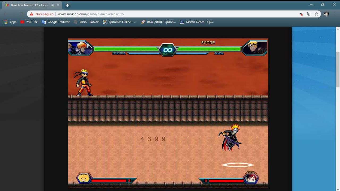Screen dimensions: 340x191
Task: Click the browser back arrow
Action: coord(6,14)
